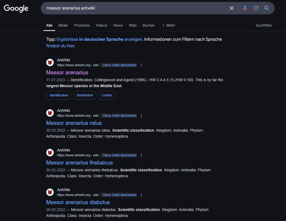Click 'Diese Seite übersetzen' for Messor arenarius diabolus

[x=120, y=195]
